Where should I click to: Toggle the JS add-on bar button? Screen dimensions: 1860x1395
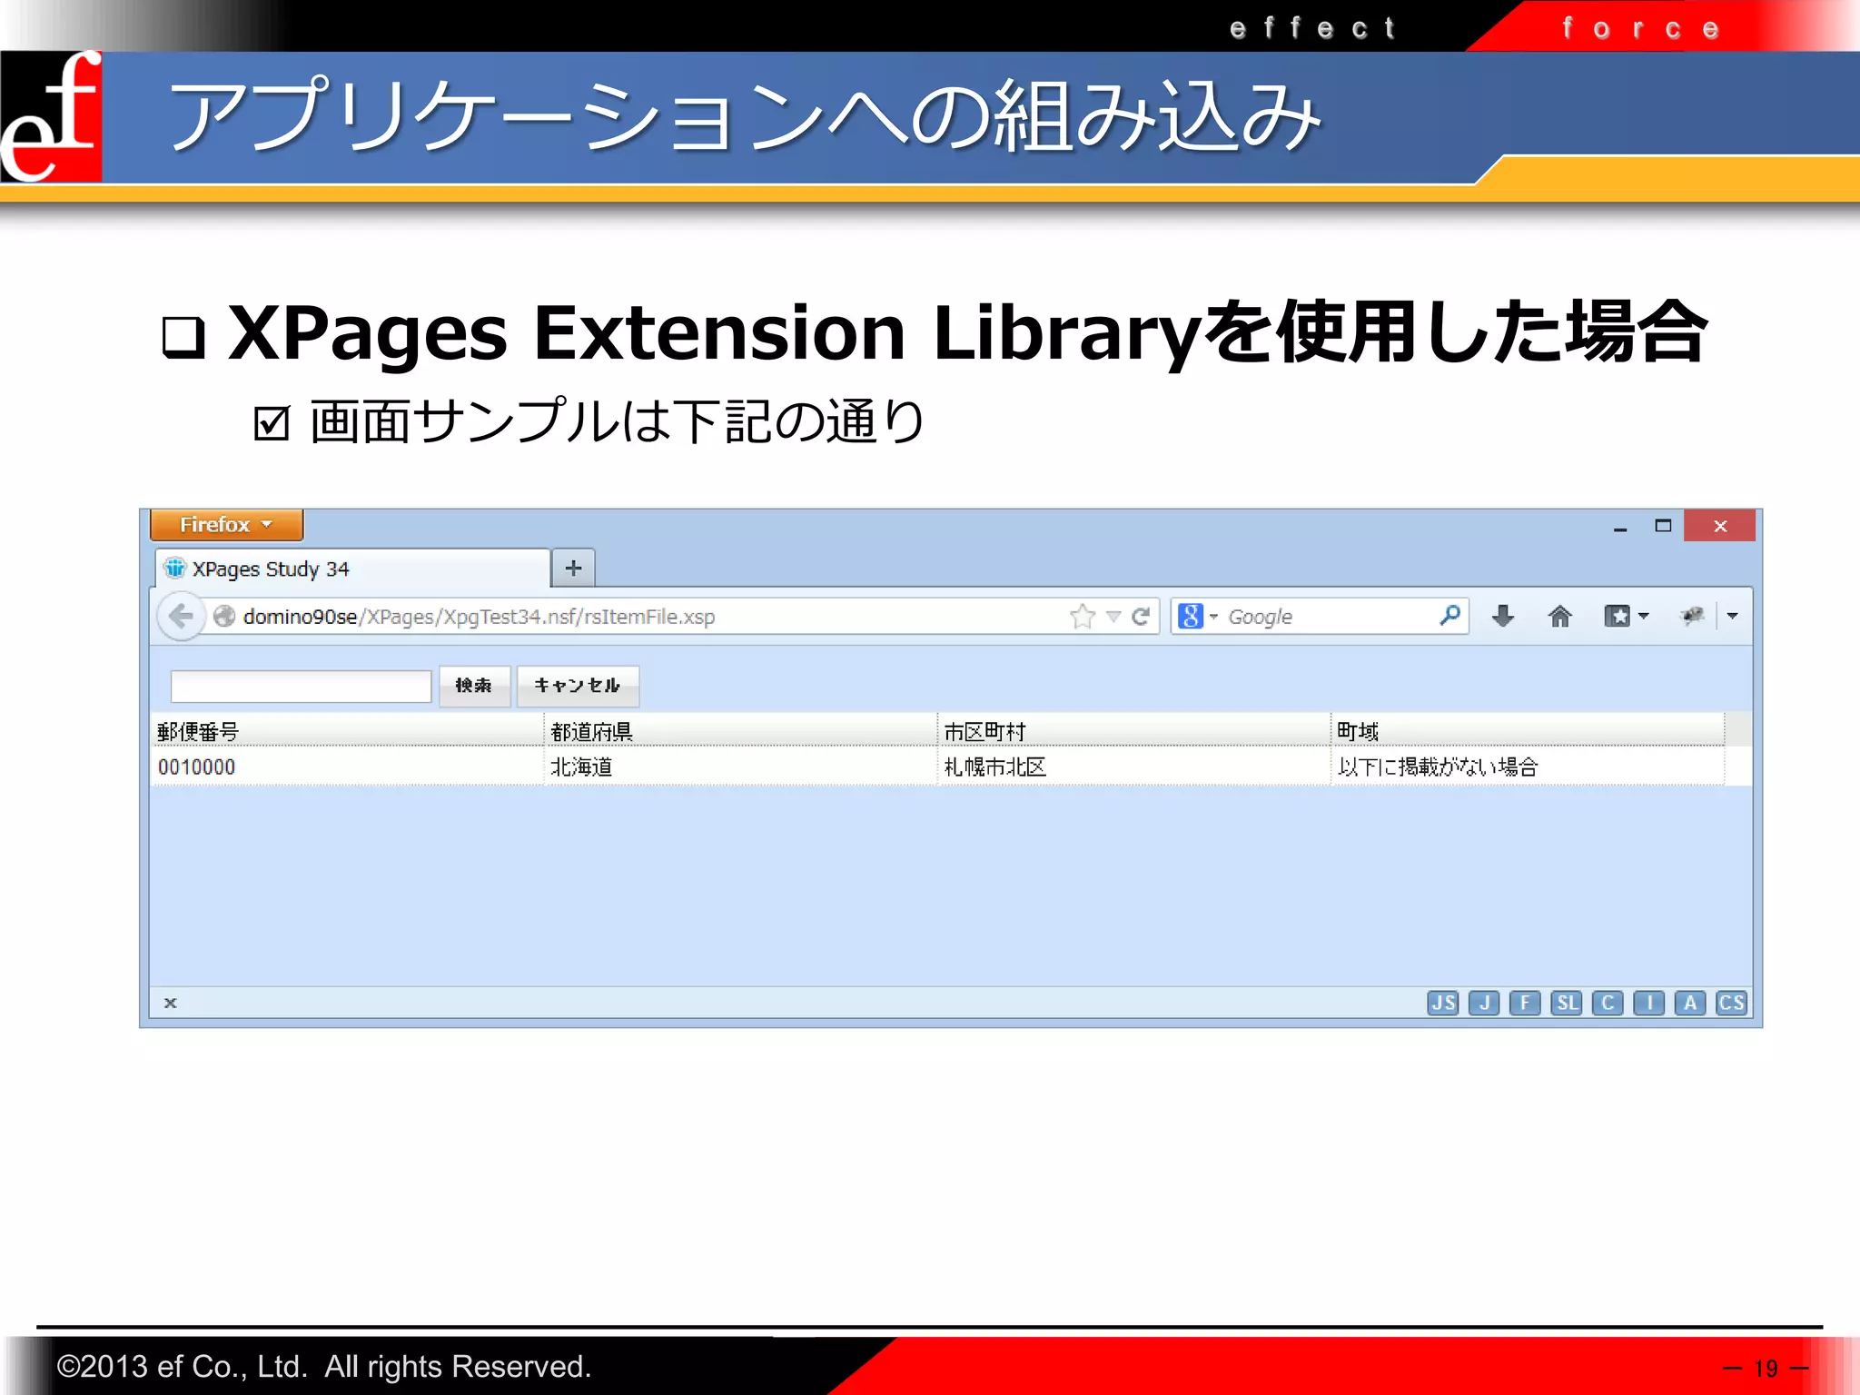pos(1442,1003)
